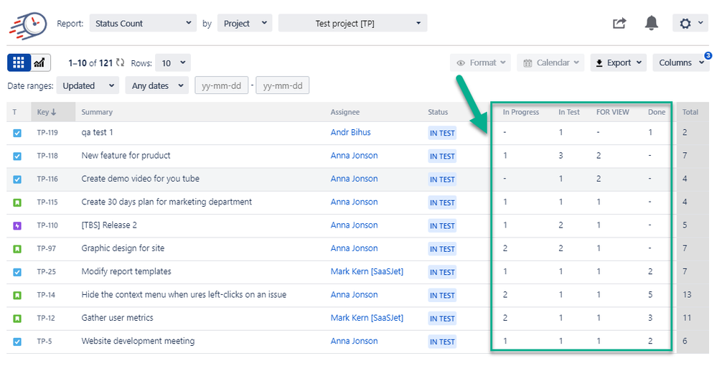Click the In Test column header
The width and height of the screenshot is (717, 371).
click(569, 112)
